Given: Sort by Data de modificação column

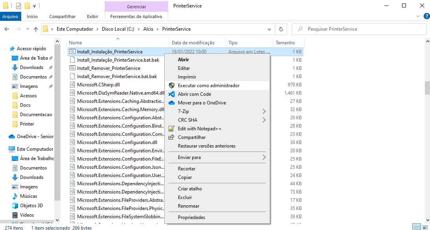Looking at the screenshot, I should 193,43.
